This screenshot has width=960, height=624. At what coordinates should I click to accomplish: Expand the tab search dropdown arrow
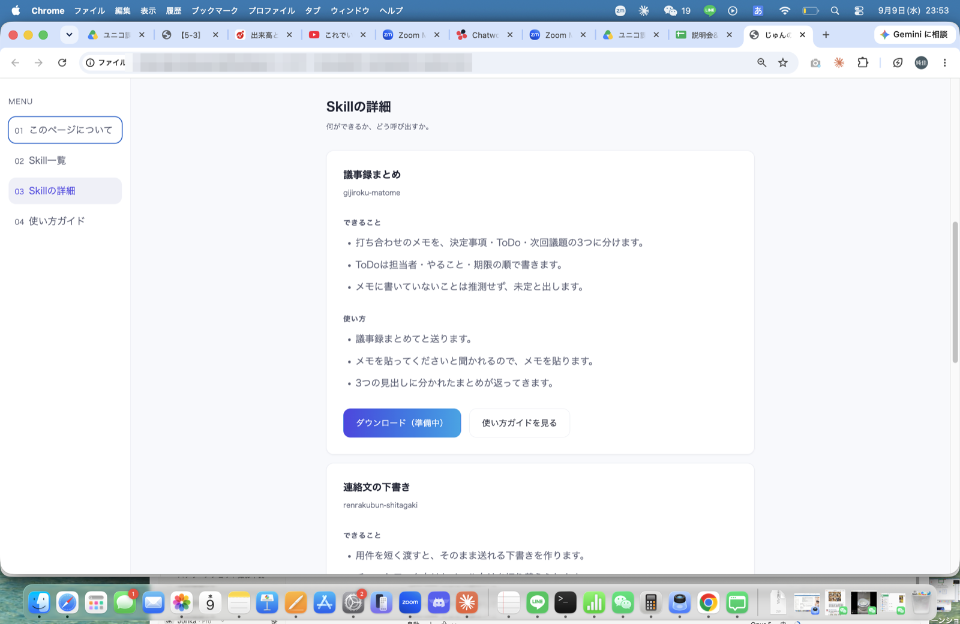point(69,35)
